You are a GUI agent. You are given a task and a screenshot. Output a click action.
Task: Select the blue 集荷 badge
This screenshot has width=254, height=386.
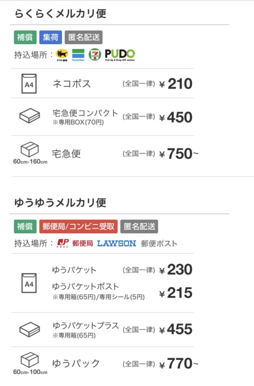pyautogui.click(x=50, y=37)
